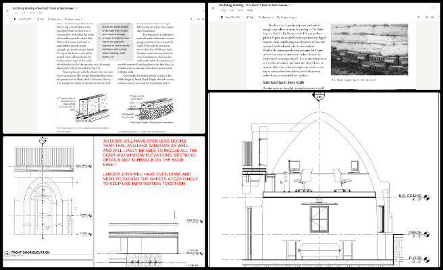This screenshot has width=443, height=270.
Task: Click concrete foundation cutaway diagram
Action: click(83, 108)
